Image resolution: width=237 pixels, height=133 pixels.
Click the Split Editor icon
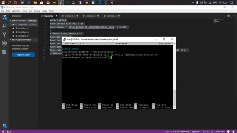click(228, 16)
